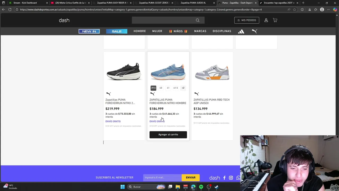
Task: Open Zapatillas PUMA FOREVERRUN NITRO 2 title
Action: coord(120,101)
